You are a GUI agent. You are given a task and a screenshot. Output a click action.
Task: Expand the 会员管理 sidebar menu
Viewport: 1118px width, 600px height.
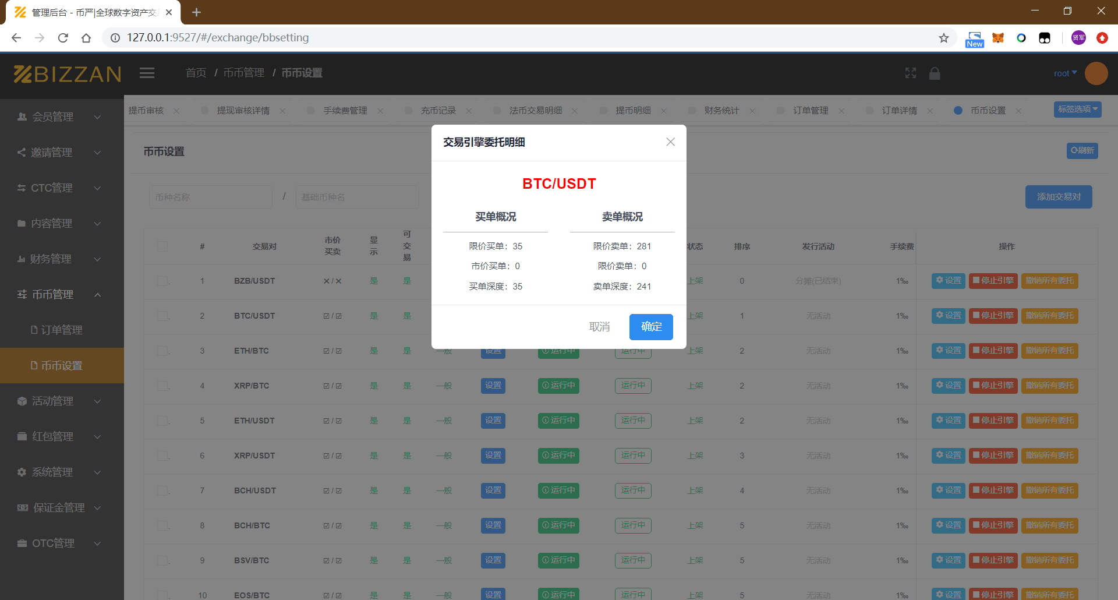pyautogui.click(x=58, y=117)
